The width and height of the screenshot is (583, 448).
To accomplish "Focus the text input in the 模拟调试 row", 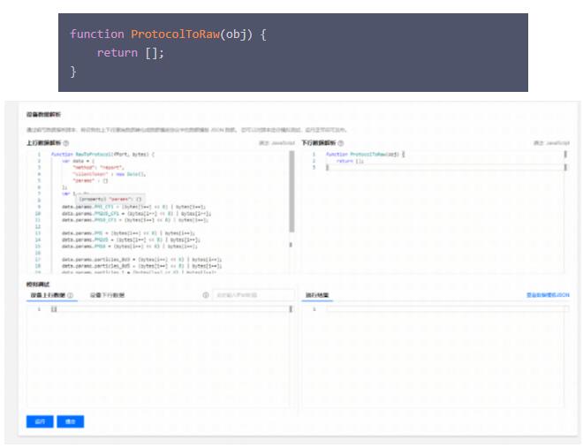I will [250, 295].
